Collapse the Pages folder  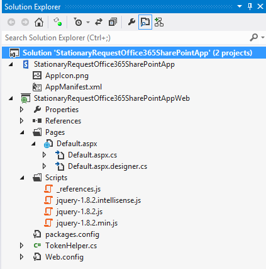22,132
